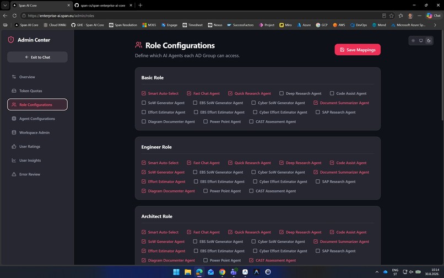444x278 pixels.
Task: Open Token Quotas page
Action: click(x=37, y=91)
